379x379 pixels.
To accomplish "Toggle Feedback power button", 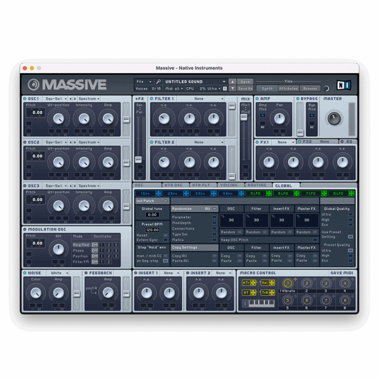I will pyautogui.click(x=86, y=273).
